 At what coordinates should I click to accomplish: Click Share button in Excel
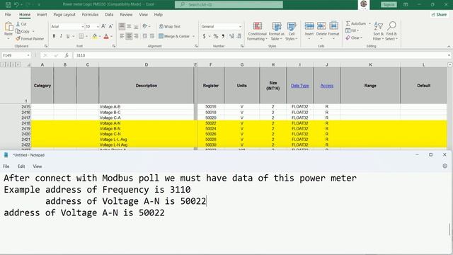[439, 14]
